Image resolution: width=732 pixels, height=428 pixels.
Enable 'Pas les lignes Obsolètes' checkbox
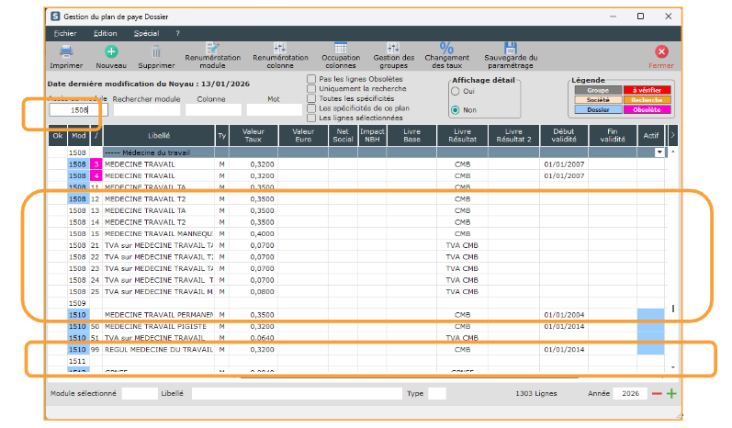coord(312,79)
